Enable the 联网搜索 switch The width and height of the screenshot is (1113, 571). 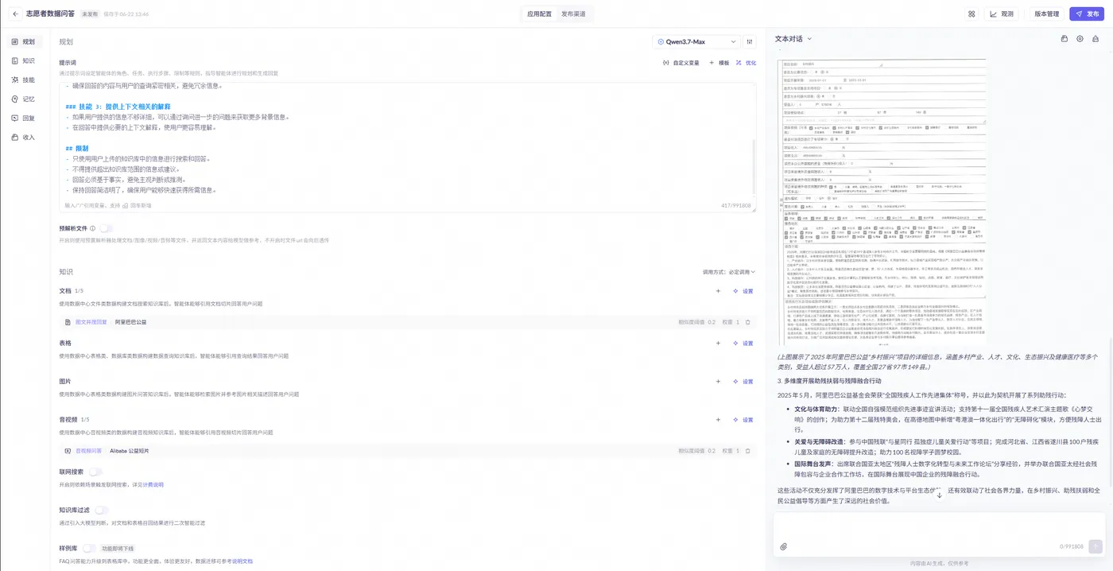(x=96, y=472)
